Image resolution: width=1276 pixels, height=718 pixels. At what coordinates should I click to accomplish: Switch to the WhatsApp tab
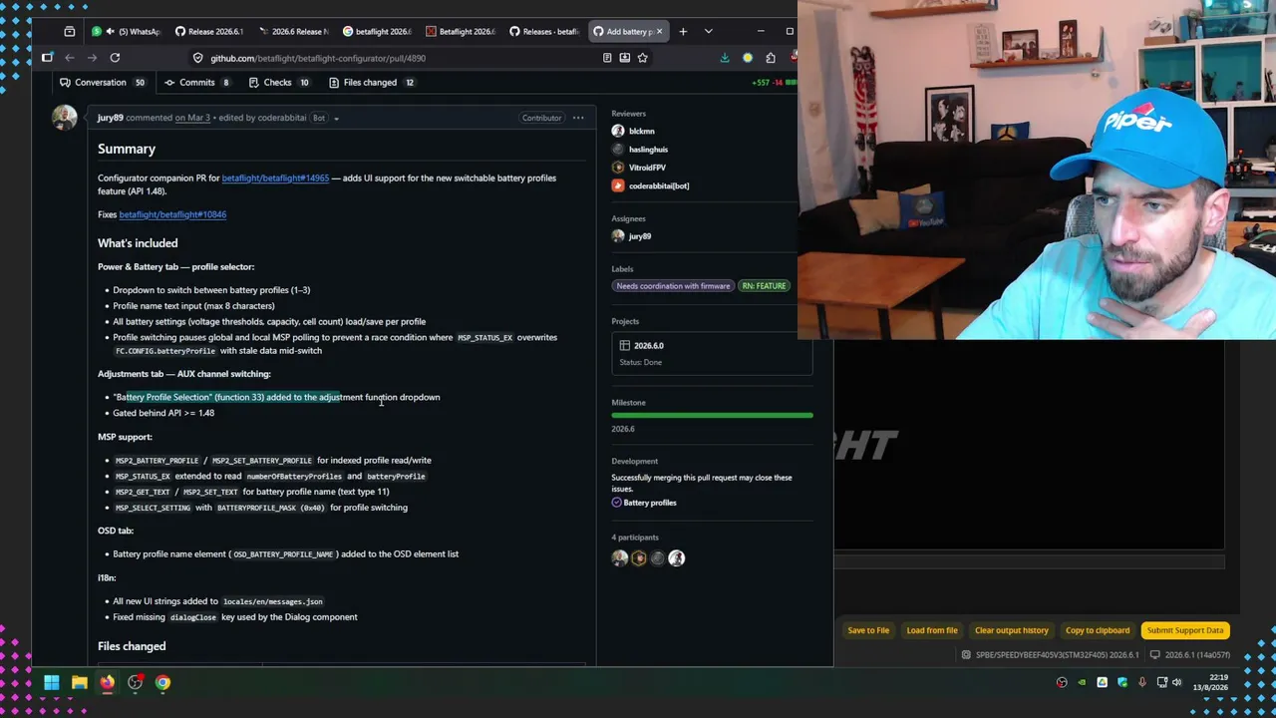[127, 31]
